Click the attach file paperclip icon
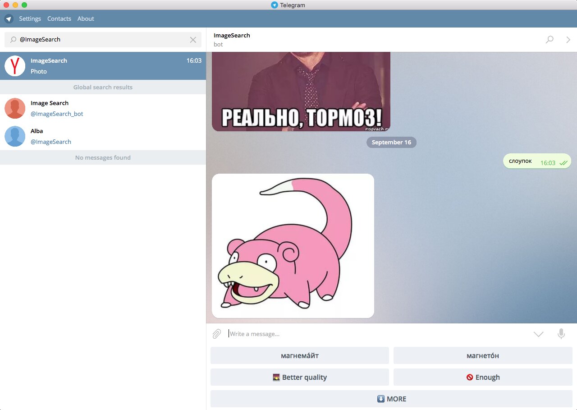This screenshot has height=410, width=577. pos(217,334)
